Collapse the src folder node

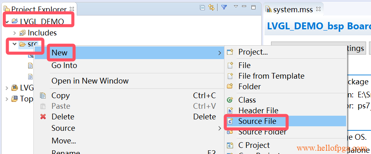tap(14, 44)
